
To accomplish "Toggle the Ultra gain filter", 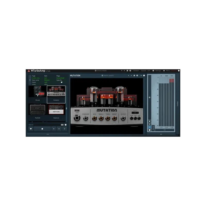I will (x=46, y=84).
